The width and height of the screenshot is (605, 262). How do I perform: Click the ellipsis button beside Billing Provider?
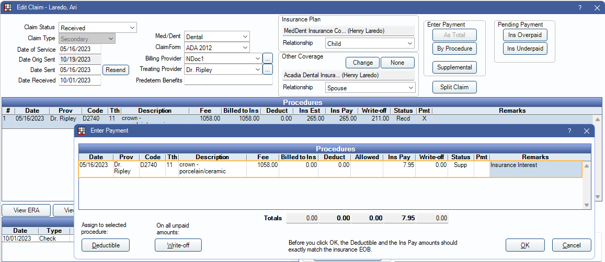[x=267, y=58]
